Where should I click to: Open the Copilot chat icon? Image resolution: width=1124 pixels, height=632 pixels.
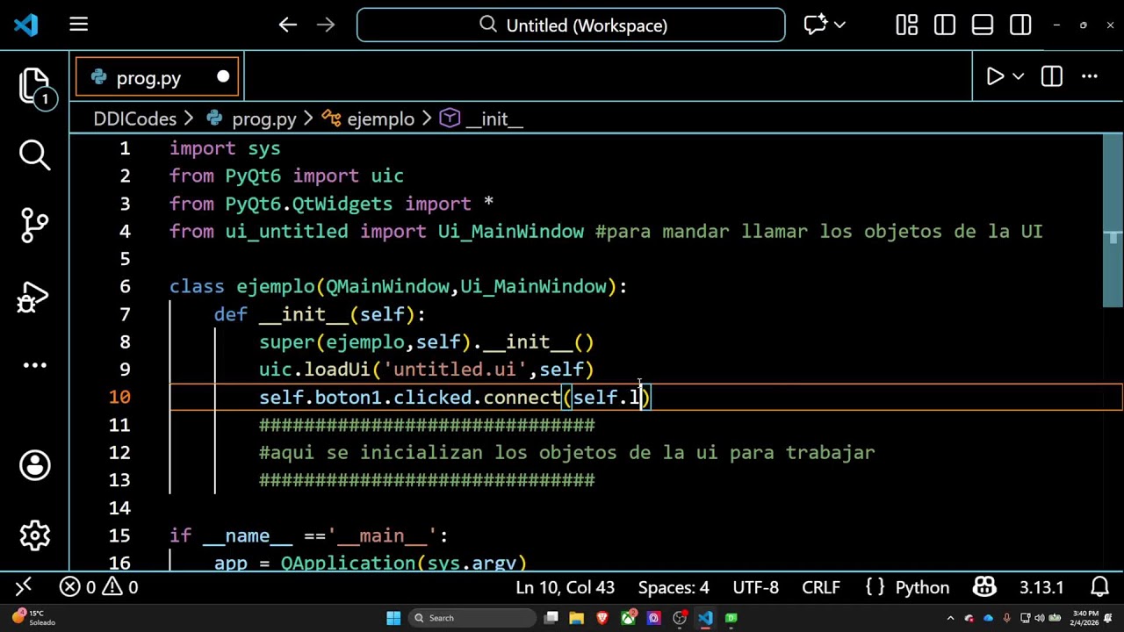[815, 25]
